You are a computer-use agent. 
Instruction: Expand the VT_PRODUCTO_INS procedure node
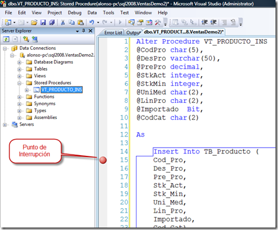[27, 90]
